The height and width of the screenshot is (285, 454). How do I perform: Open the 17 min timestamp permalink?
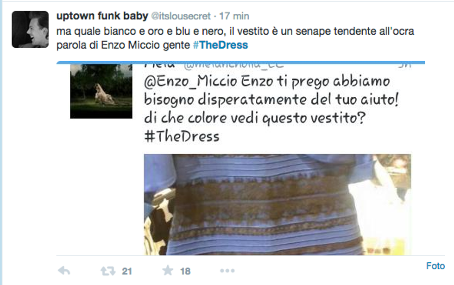(234, 16)
